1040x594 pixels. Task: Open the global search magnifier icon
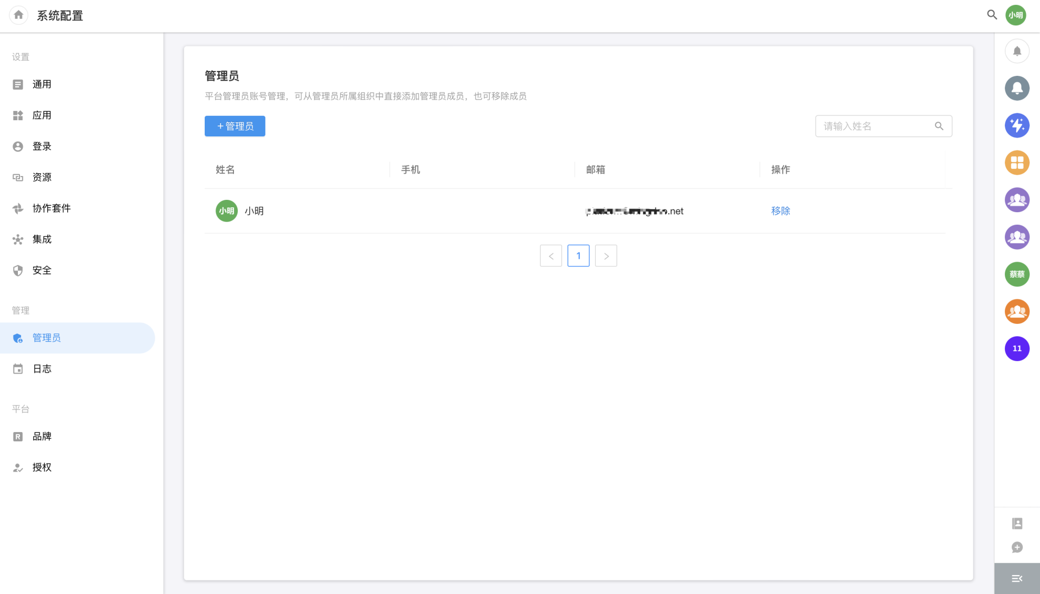pos(992,15)
